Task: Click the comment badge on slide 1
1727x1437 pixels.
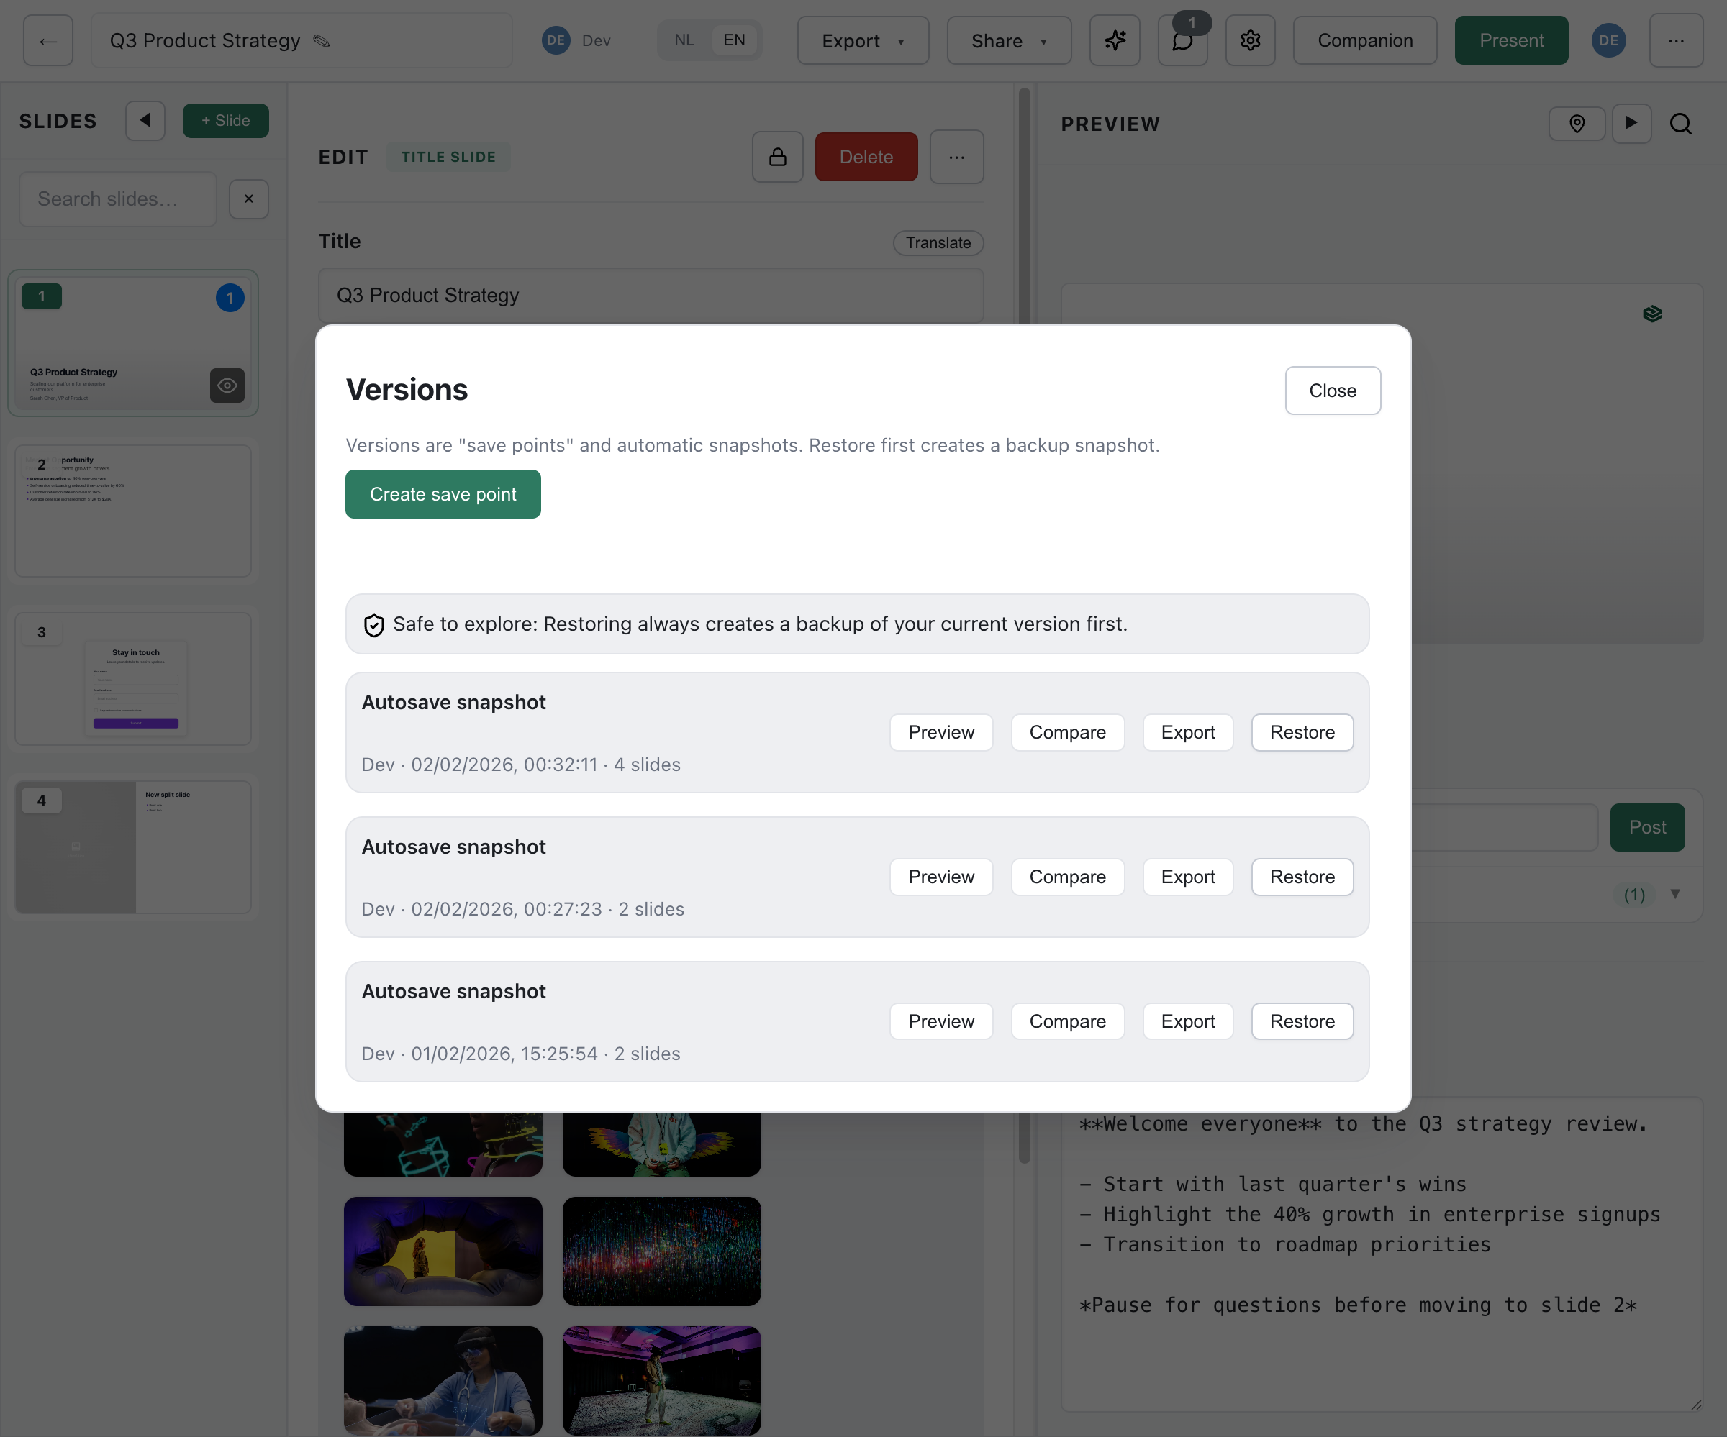Action: [230, 298]
